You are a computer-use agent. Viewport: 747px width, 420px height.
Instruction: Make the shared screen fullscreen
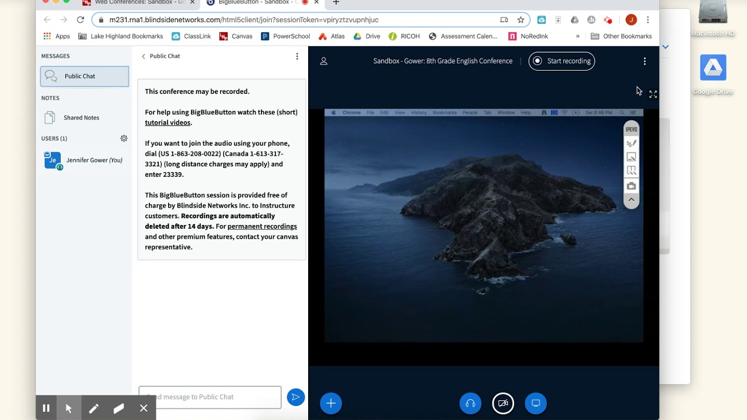pos(653,94)
